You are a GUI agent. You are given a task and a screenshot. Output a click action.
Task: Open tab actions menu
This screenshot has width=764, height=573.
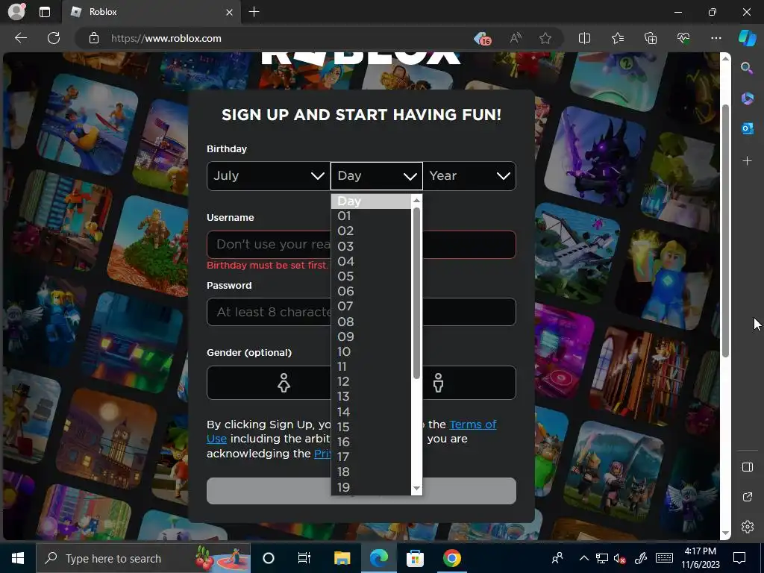45,12
